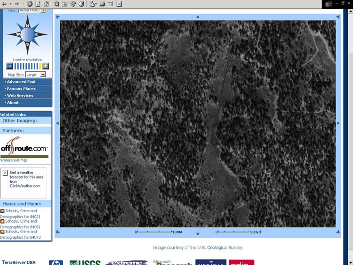Click the N point on the compass
353x265 pixels.
[x=27, y=25]
